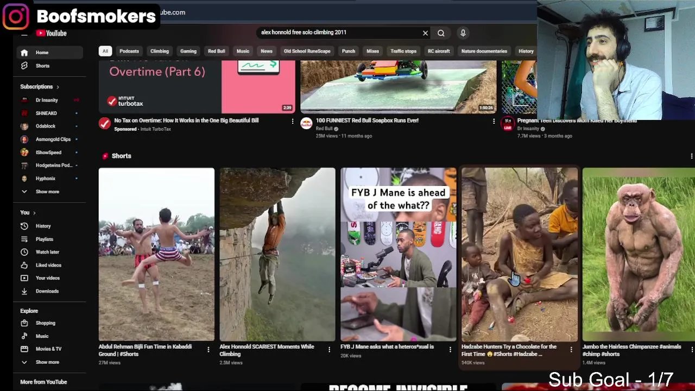The width and height of the screenshot is (695, 391).
Task: Open Playlists in the sidebar
Action: coord(49,239)
